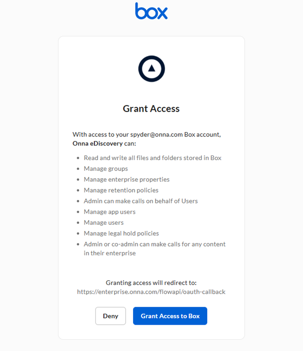
Task: Select the Manage retention policies item
Action: tap(121, 190)
